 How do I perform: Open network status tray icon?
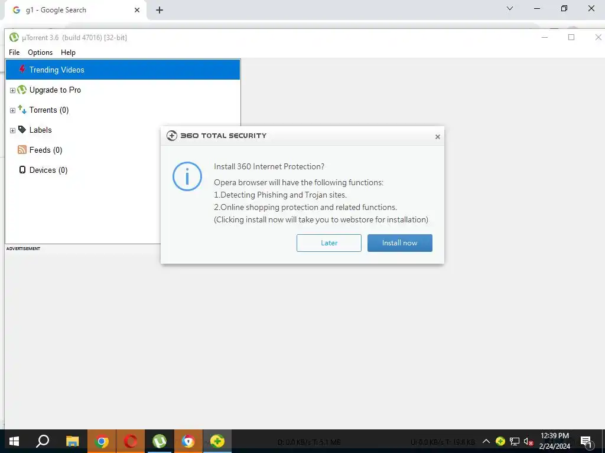tap(515, 441)
